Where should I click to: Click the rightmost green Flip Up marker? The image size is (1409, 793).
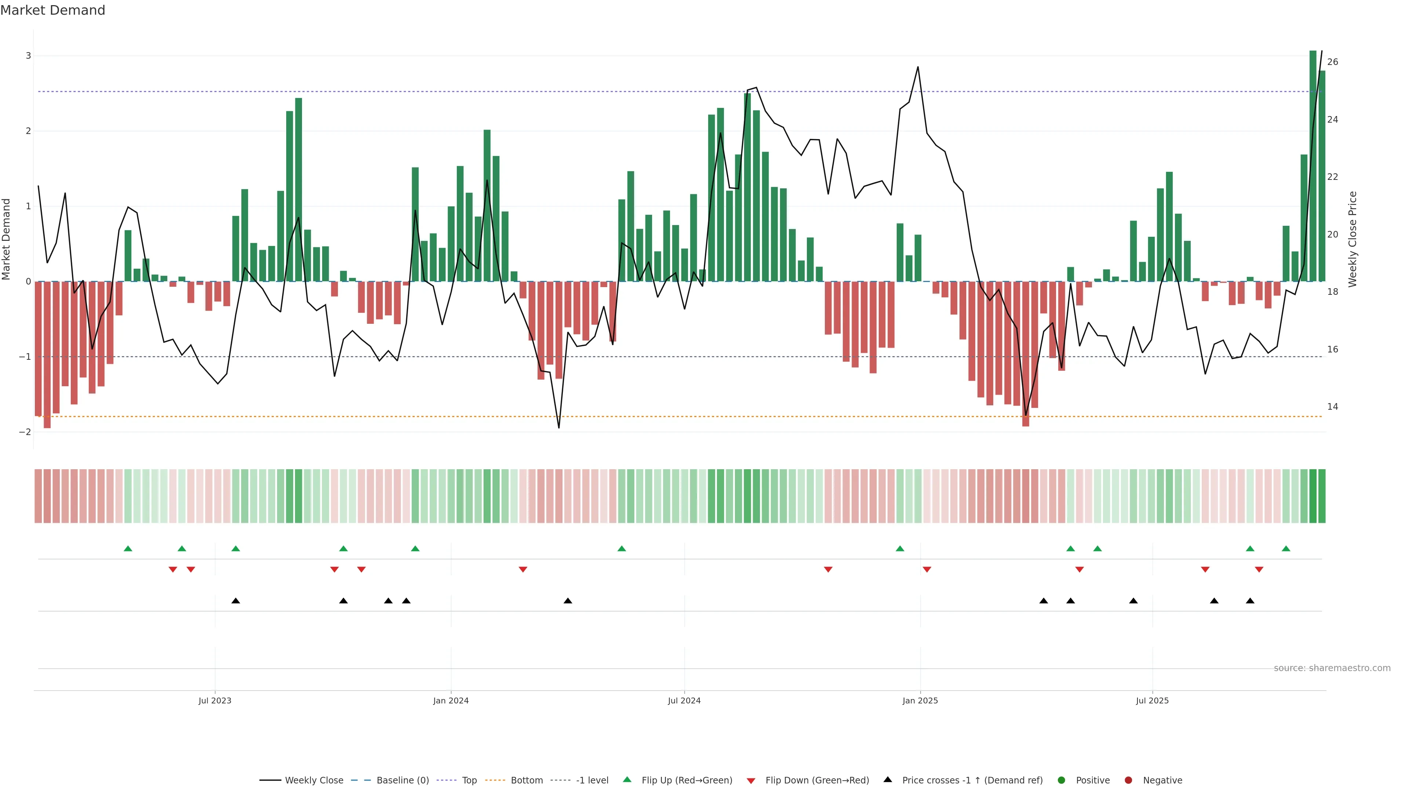click(1286, 548)
